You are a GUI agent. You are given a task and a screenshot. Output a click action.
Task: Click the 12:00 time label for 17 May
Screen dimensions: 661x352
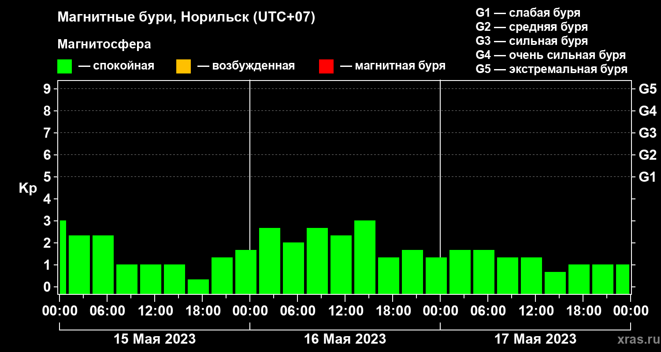pyautogui.click(x=535, y=311)
